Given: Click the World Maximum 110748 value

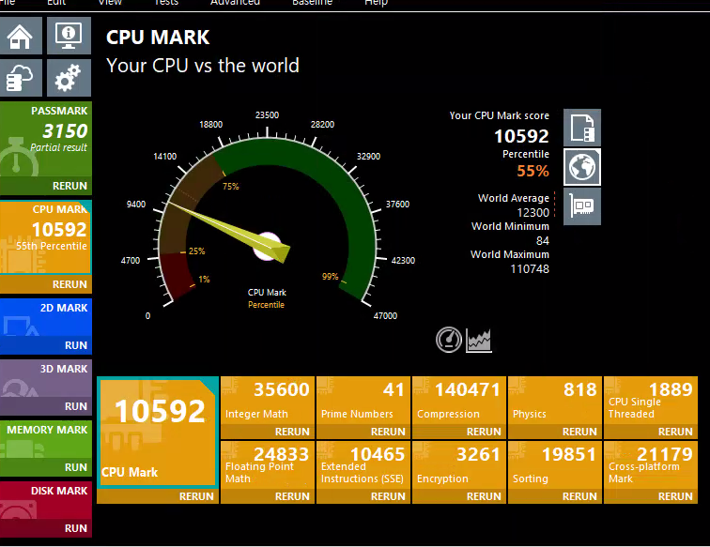Looking at the screenshot, I should [x=530, y=269].
